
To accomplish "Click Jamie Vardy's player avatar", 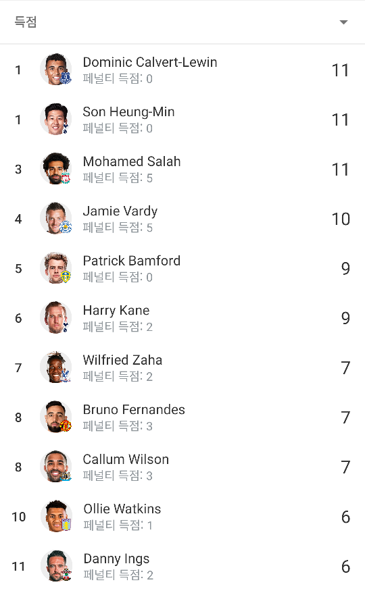I will [x=56, y=218].
